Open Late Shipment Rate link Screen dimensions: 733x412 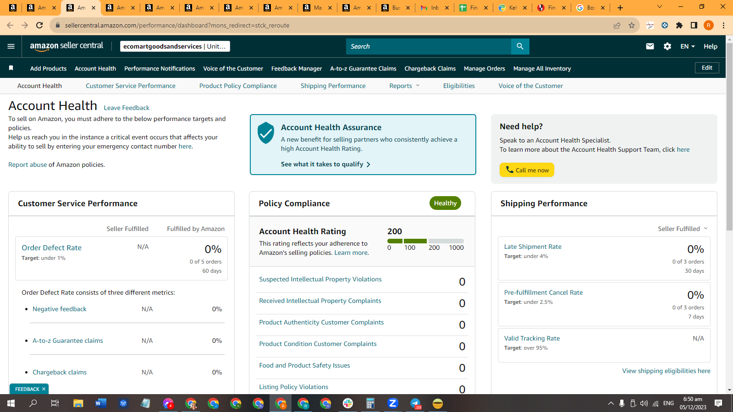[x=533, y=247]
